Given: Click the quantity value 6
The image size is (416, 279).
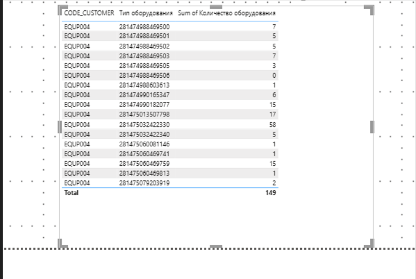Looking at the screenshot, I should click(x=274, y=95).
